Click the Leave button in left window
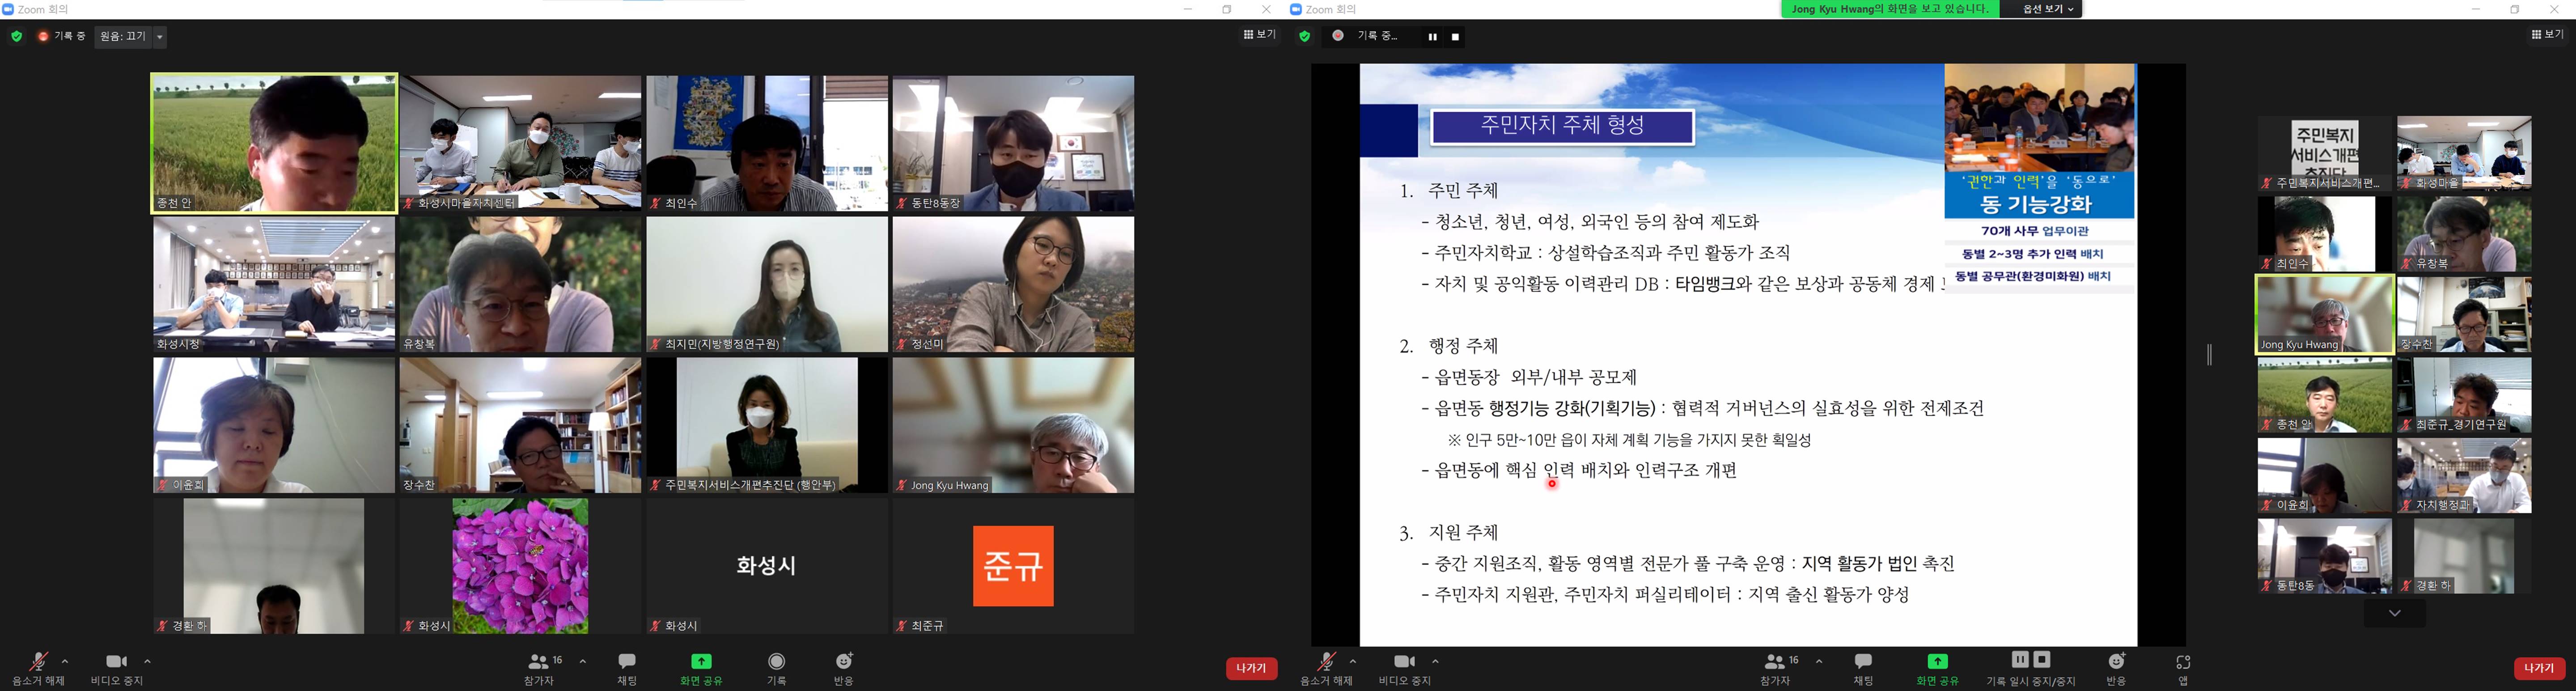 point(1251,669)
